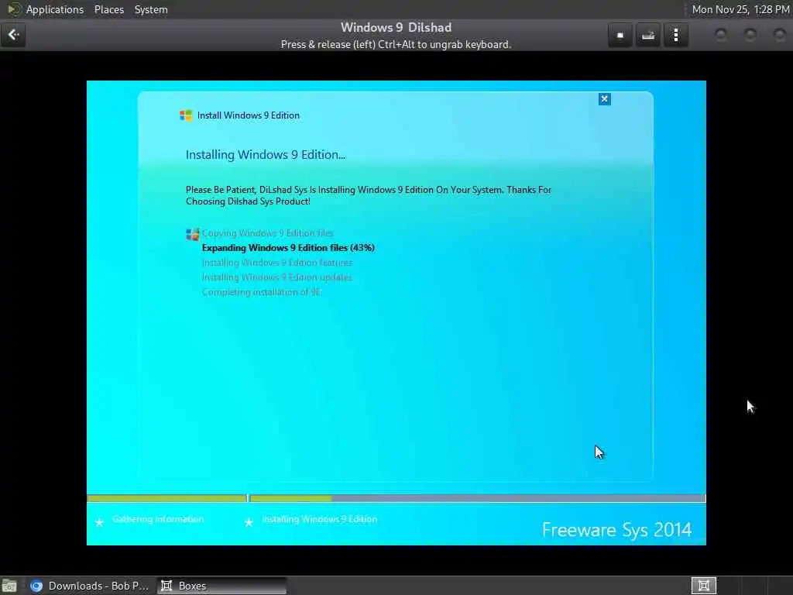The width and height of the screenshot is (793, 595).
Task: Click 'Gathering information' stage label
Action: pos(158,519)
